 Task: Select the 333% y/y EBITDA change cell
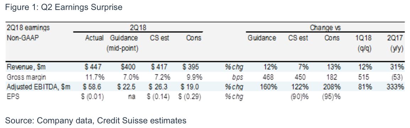point(395,87)
